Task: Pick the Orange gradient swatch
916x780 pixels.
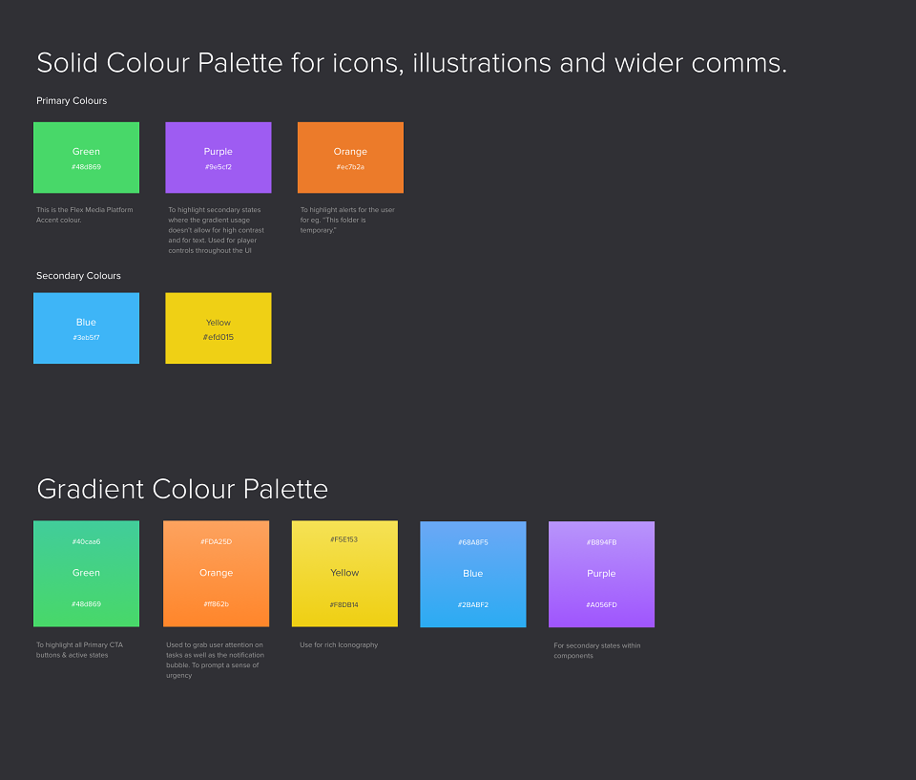Action: [x=217, y=574]
